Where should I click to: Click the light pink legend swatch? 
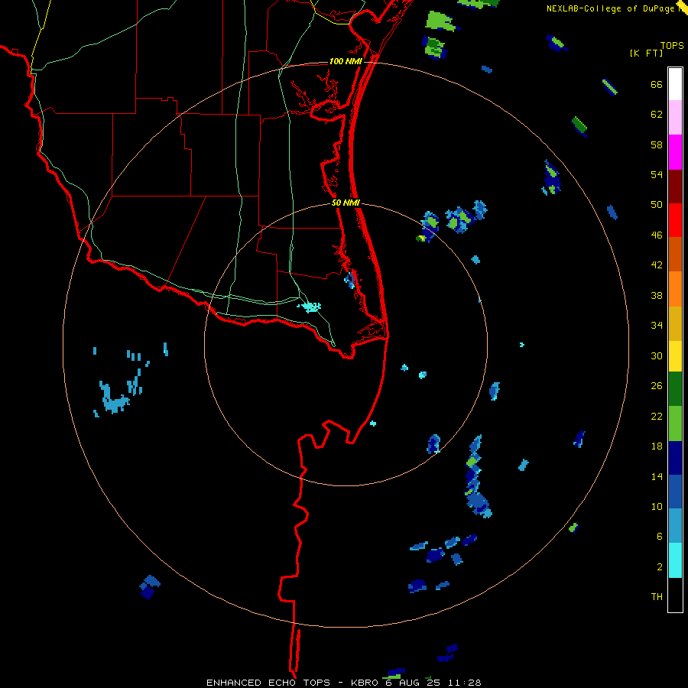pyautogui.click(x=675, y=117)
